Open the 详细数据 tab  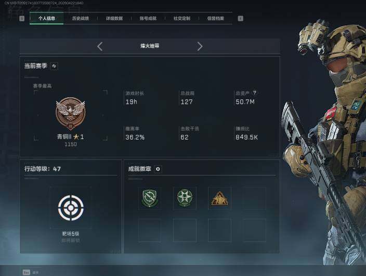[x=114, y=18]
